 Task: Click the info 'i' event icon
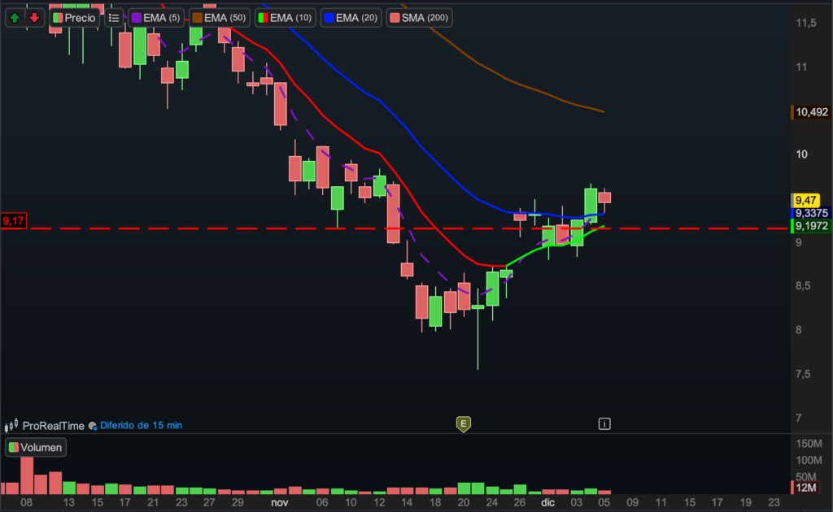click(604, 423)
